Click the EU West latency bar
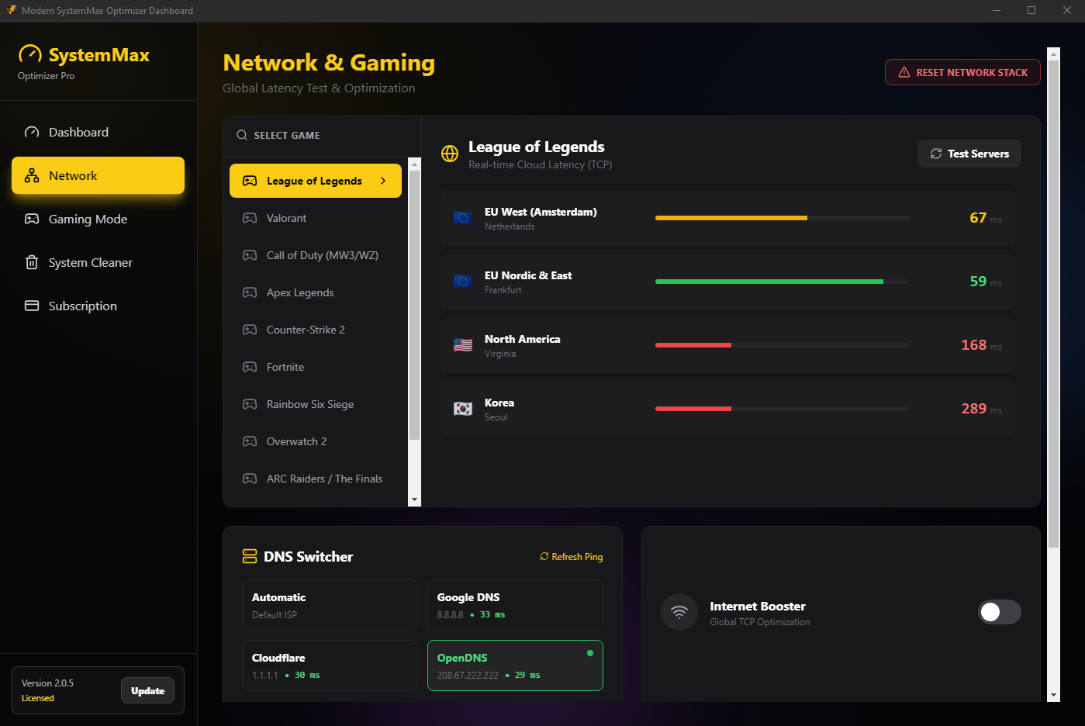Image resolution: width=1085 pixels, height=726 pixels. coord(782,218)
